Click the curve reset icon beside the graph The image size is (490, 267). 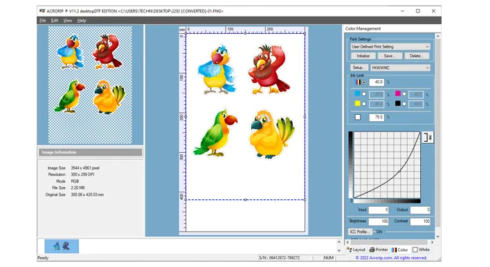pyautogui.click(x=428, y=137)
